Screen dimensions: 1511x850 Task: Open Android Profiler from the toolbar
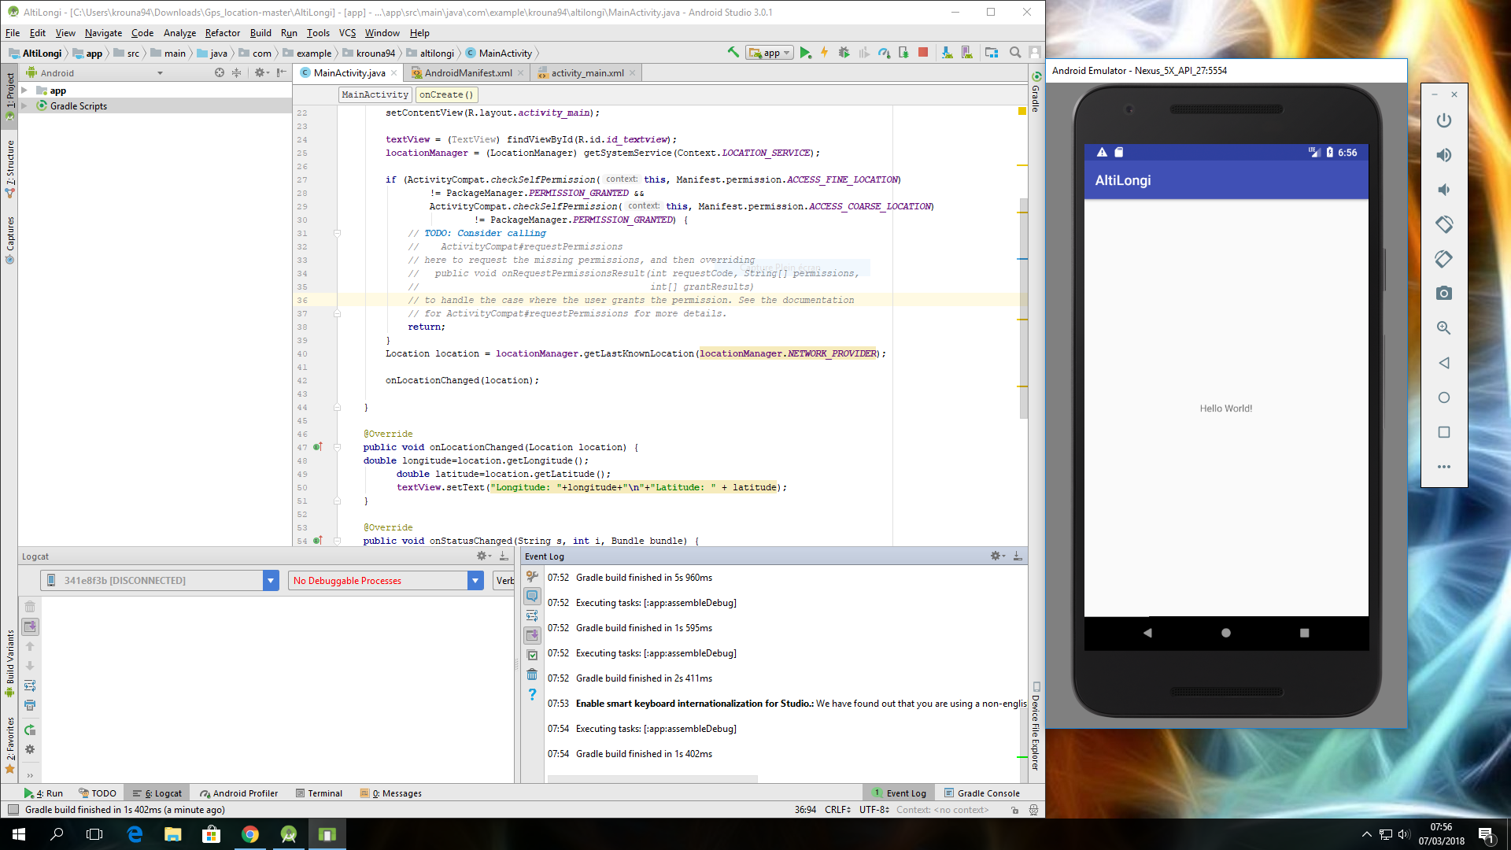tap(884, 53)
